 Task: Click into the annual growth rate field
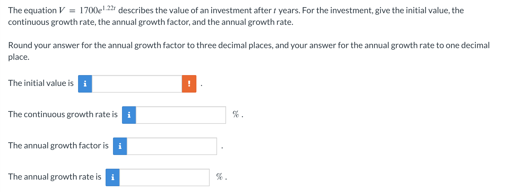(x=164, y=177)
